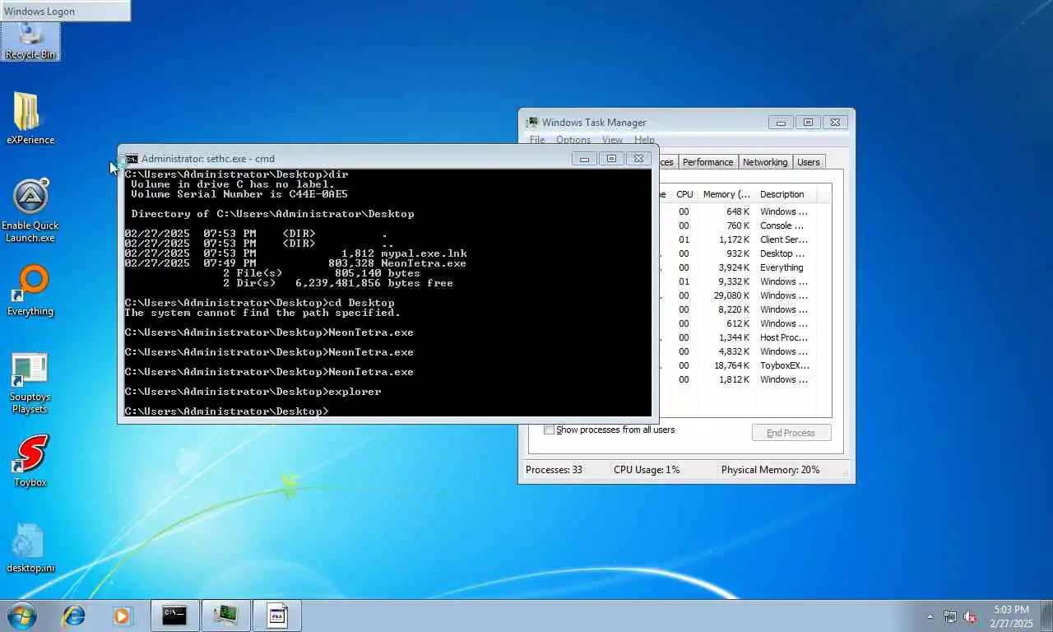1053x632 pixels.
Task: Open the Task Manager Help menu
Action: [645, 140]
